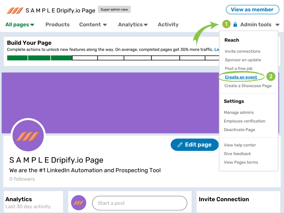Screen dimensions: 284x213
Task: Click the lock icon beside Admin tools
Action: click(x=235, y=24)
